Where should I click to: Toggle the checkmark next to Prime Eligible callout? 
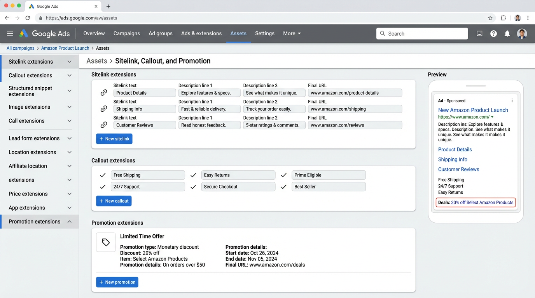point(283,175)
